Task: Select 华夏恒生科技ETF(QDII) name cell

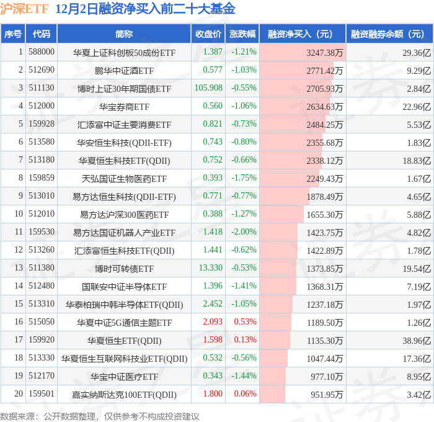Action: (124, 161)
